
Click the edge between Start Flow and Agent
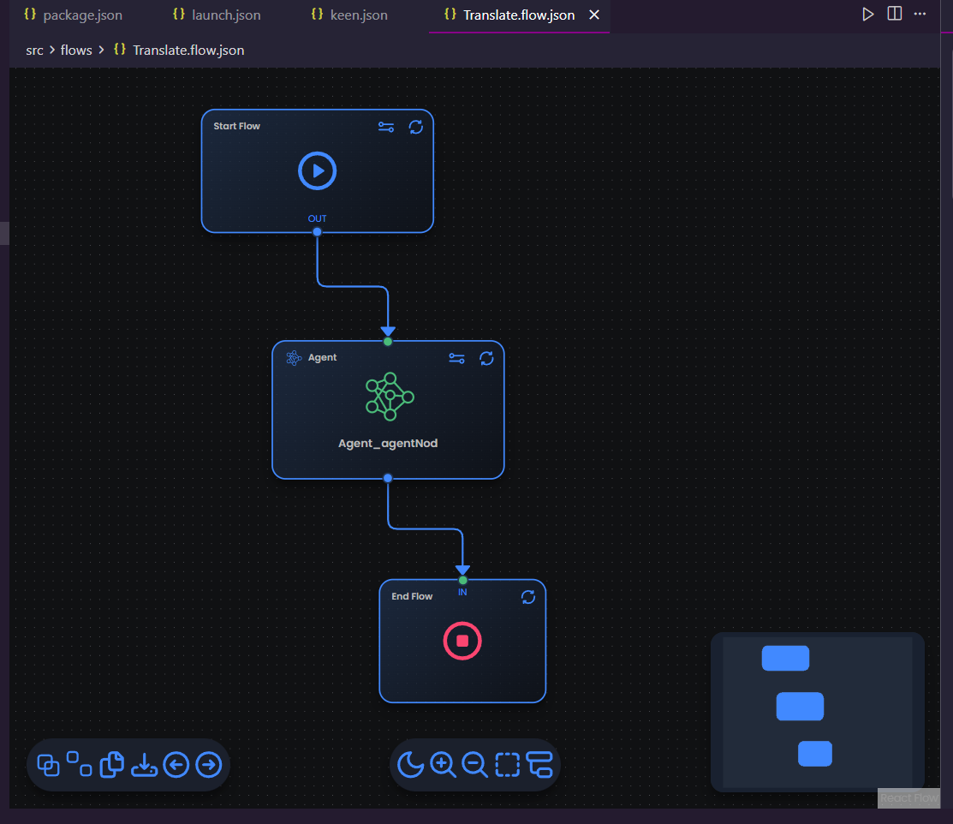(x=353, y=286)
